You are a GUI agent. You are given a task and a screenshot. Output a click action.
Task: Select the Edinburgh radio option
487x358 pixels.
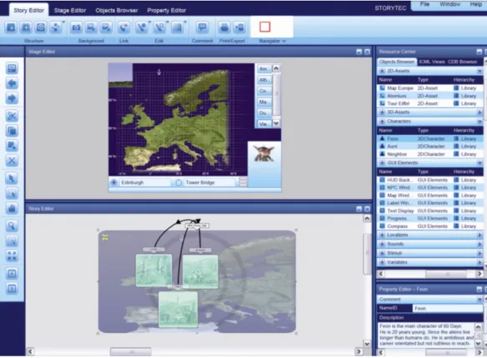[114, 182]
